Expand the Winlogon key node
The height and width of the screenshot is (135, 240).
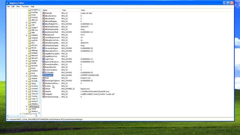27,106
